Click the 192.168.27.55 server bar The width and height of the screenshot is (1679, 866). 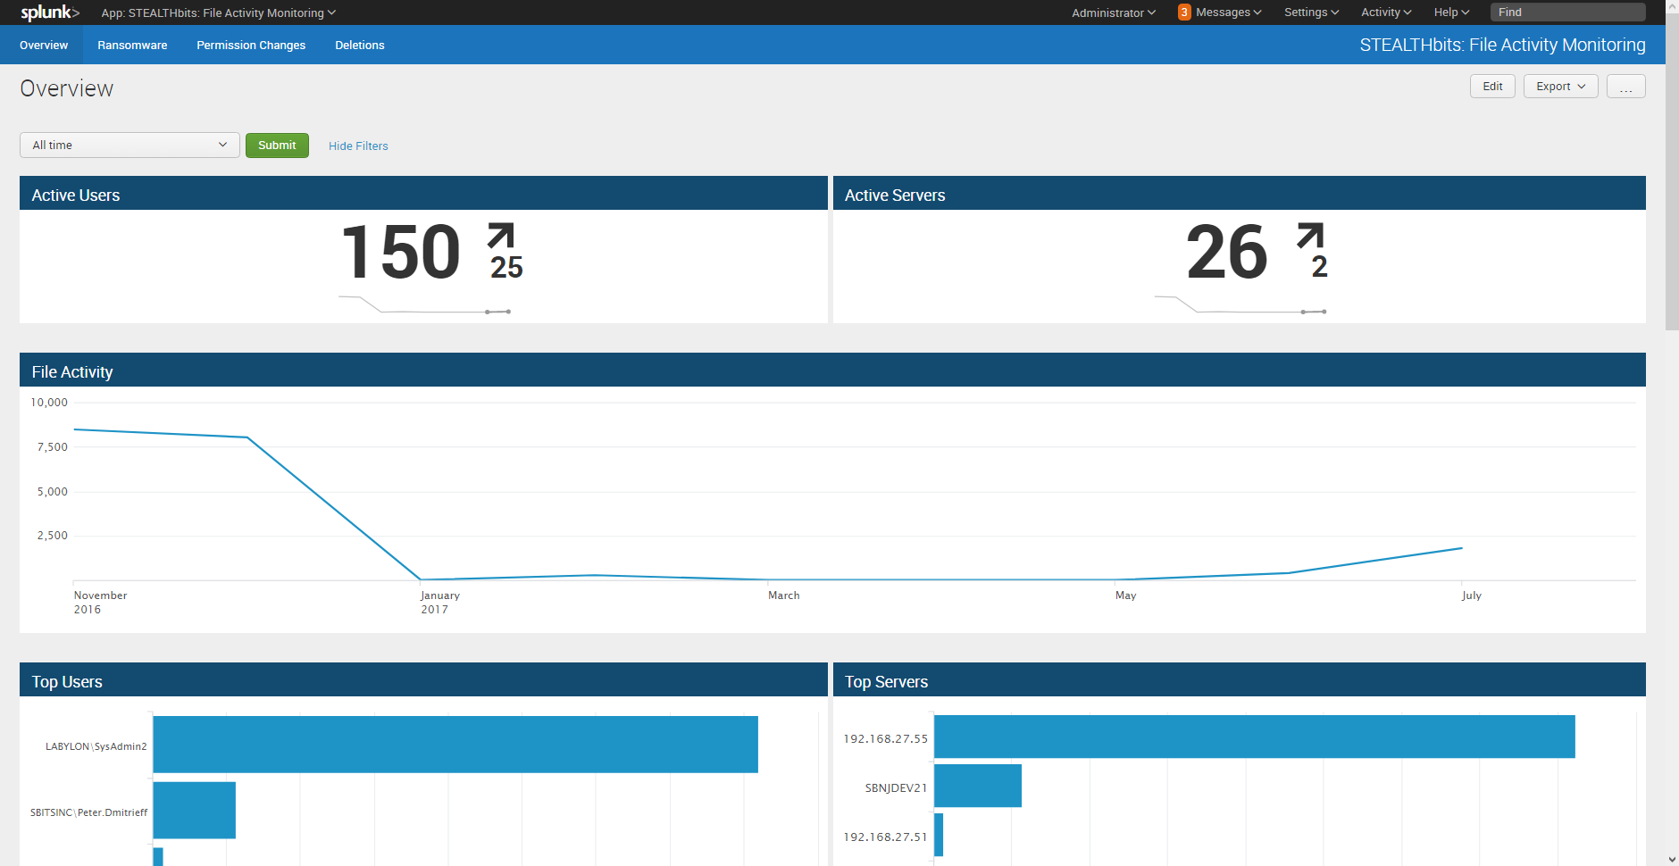[1255, 737]
